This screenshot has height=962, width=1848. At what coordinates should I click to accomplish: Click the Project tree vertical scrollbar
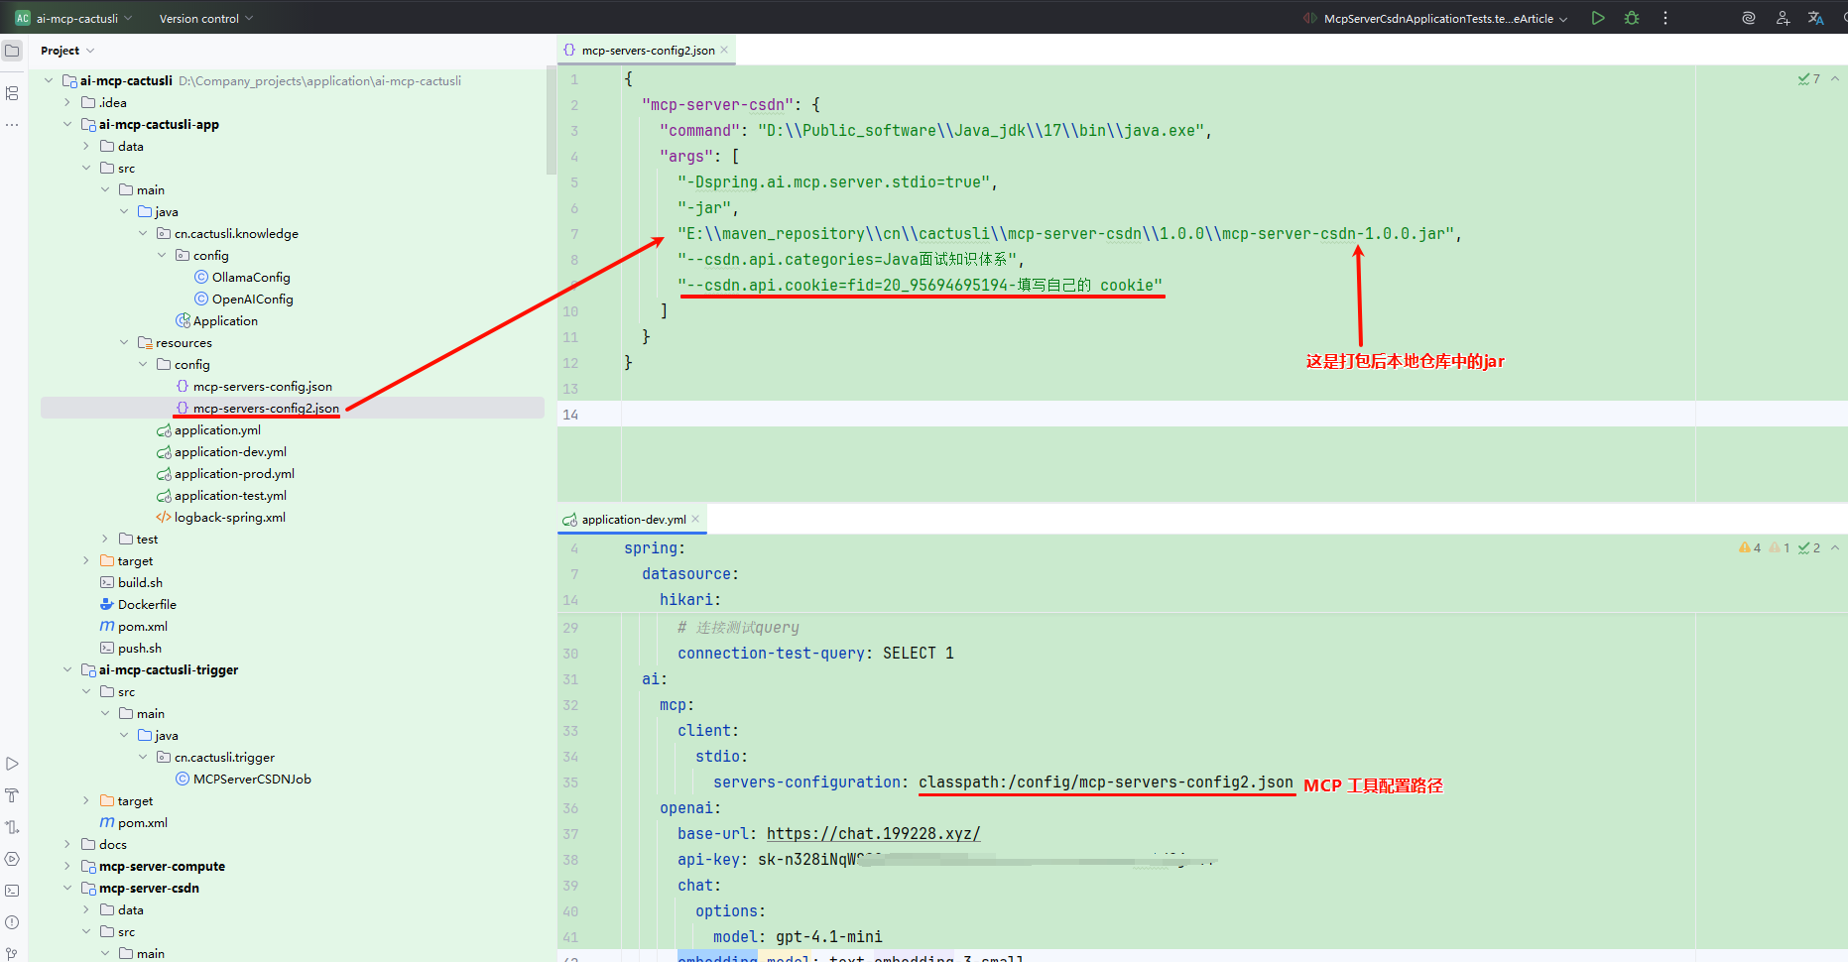[x=551, y=121]
